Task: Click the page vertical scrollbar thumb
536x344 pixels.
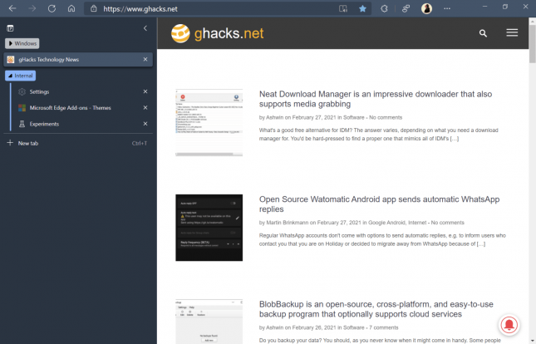Action: (x=532, y=44)
